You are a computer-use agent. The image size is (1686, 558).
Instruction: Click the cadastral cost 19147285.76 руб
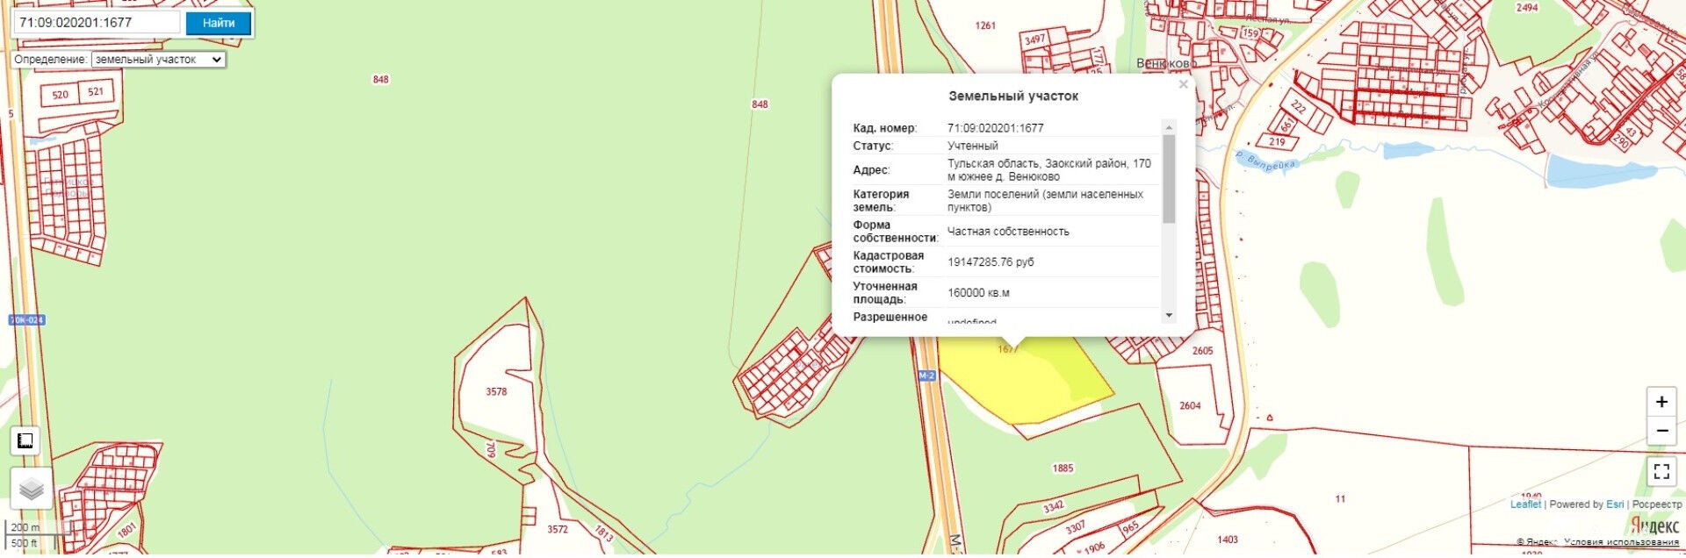point(991,262)
